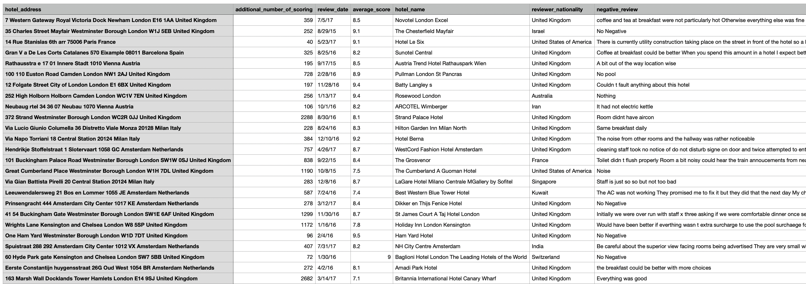Click nationality cell reading Iran

pyautogui.click(x=562, y=106)
